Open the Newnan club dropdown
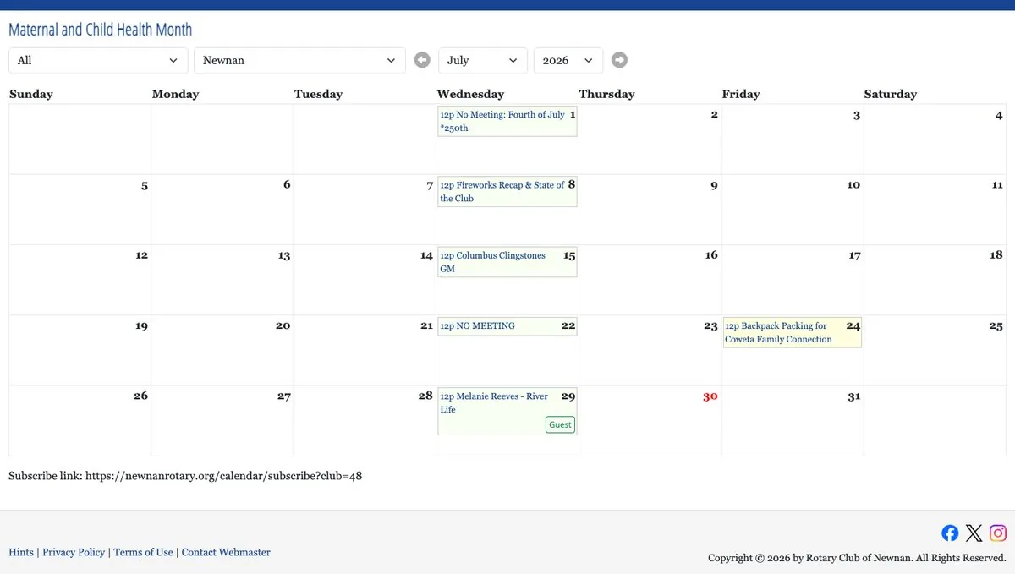The image size is (1015, 574). pyautogui.click(x=299, y=60)
